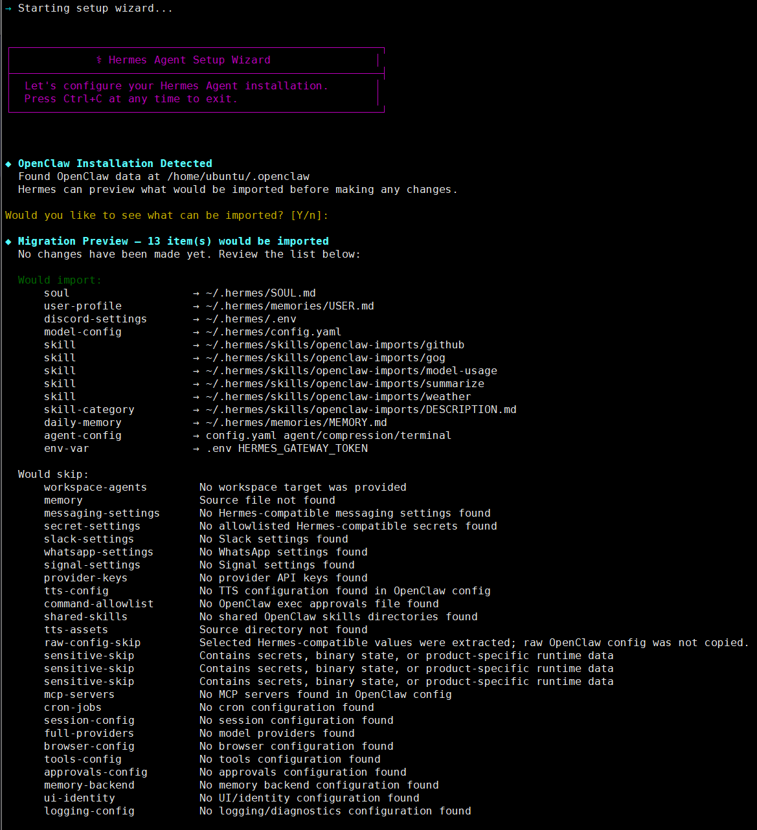This screenshot has width=757, height=830.
Task: Click '~/.hermes/memories/MEMORY.md' path
Action: click(x=297, y=422)
